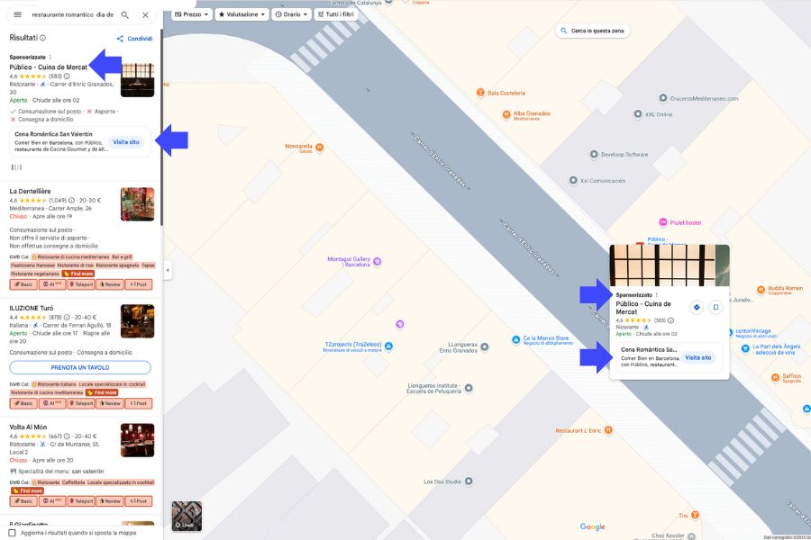Open the Público - Cuina de Mercat sidebar listing
Viewport: 811px width, 540px height.
point(48,67)
